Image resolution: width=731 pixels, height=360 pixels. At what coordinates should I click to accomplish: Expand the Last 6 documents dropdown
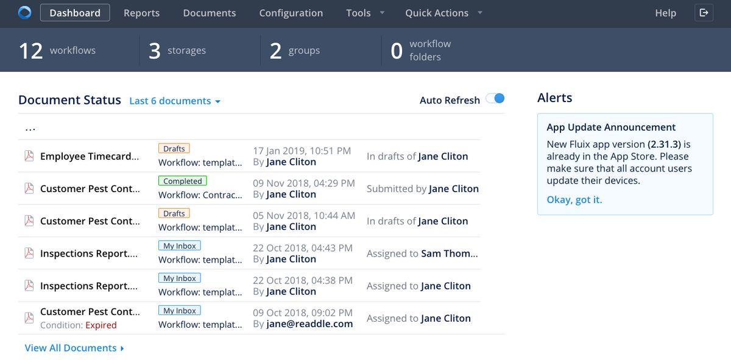[175, 101]
